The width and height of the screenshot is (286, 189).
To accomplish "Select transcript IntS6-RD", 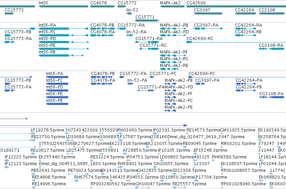I will click(x=64, y=42).
